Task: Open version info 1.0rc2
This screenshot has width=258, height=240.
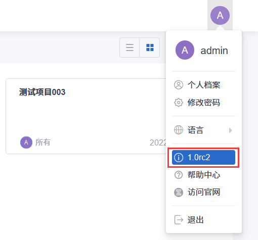Action: click(203, 158)
